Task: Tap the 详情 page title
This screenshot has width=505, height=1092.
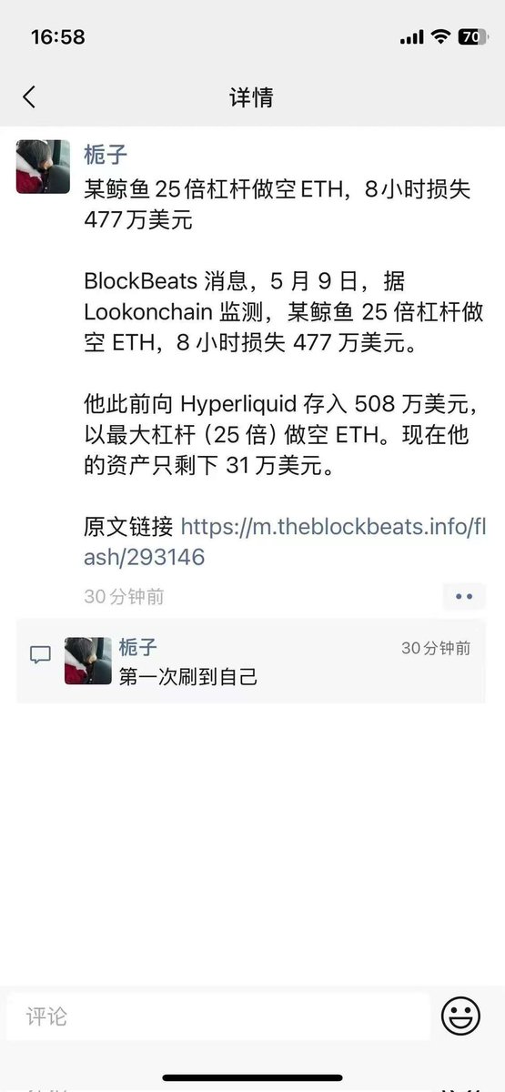Action: click(252, 97)
